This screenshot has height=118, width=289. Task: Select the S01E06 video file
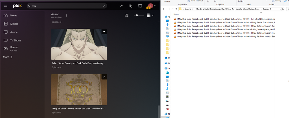tap(224, 36)
